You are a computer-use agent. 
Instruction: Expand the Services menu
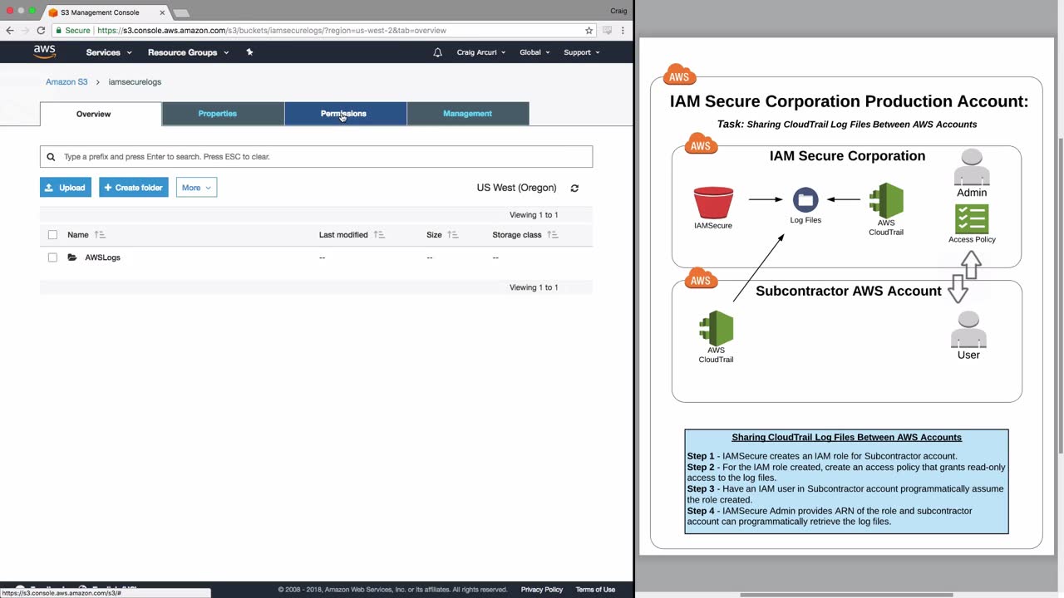109,52
